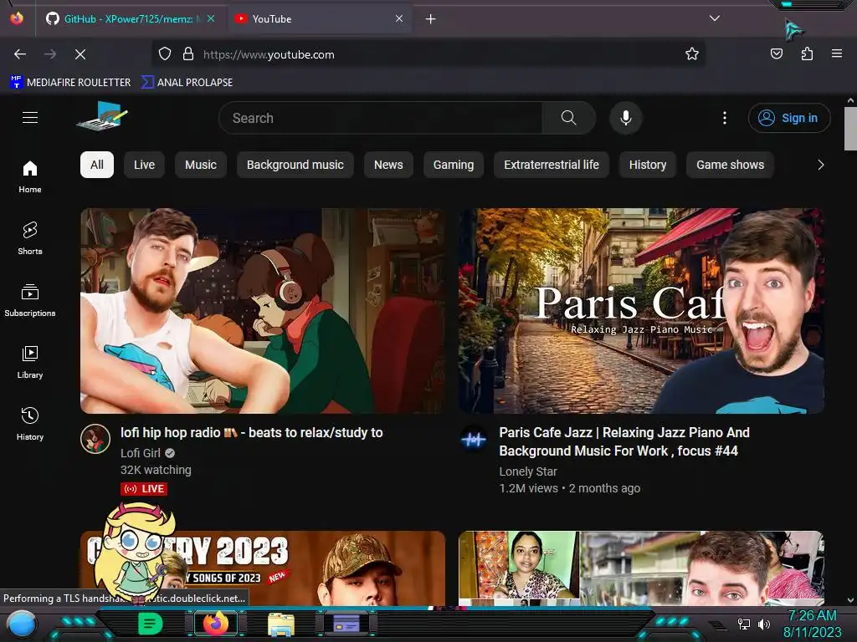Screen dimensions: 857x642
Task: Click the YouTube search input field
Action: tap(381, 118)
